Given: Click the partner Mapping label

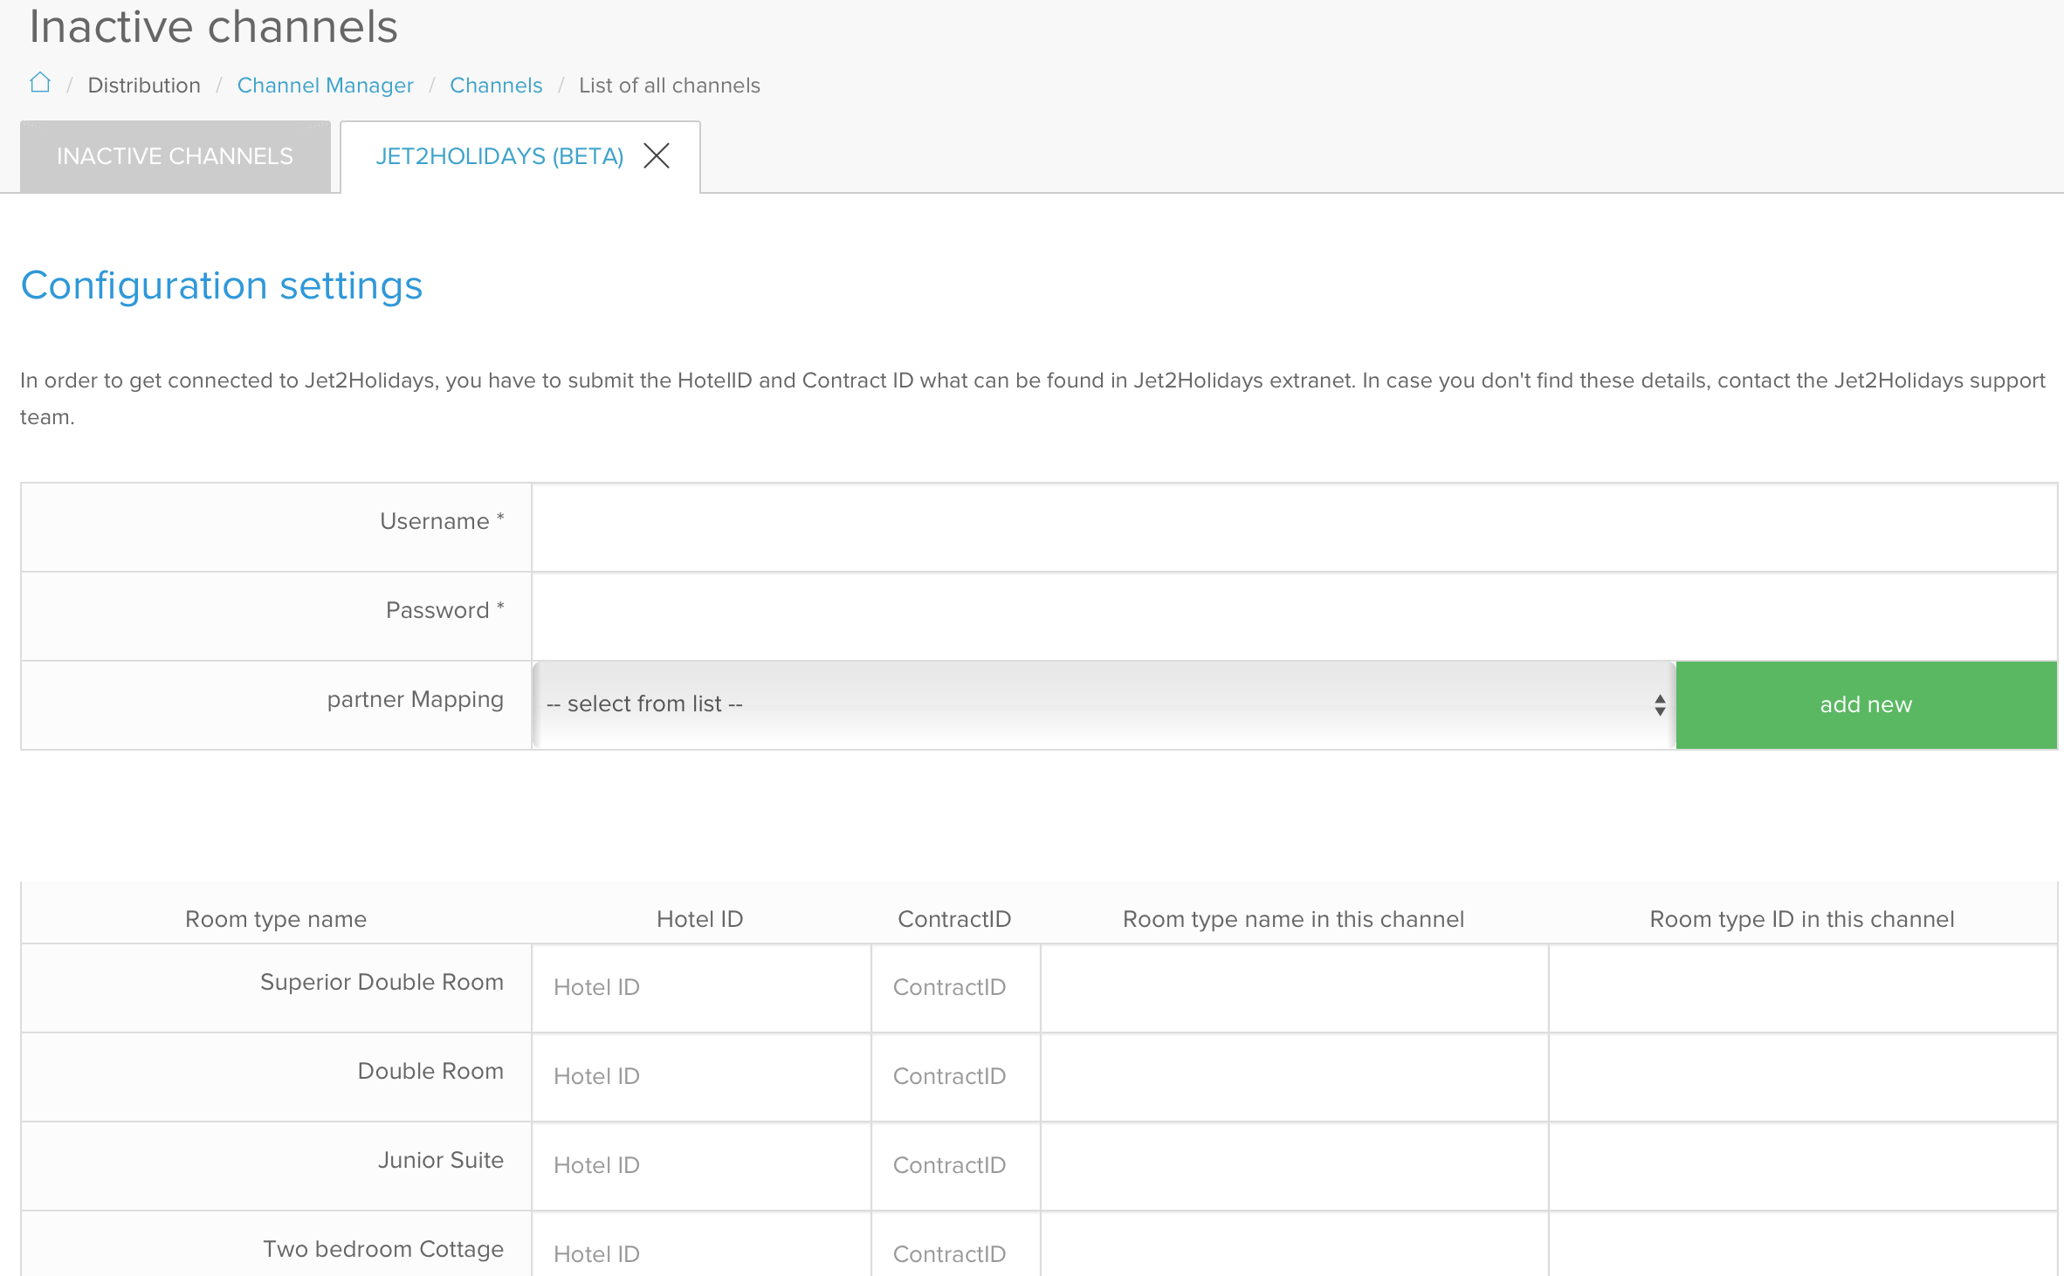Looking at the screenshot, I should point(416,700).
